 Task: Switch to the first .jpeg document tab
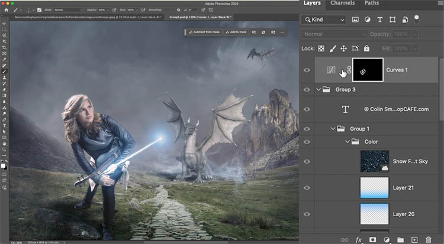pos(88,17)
